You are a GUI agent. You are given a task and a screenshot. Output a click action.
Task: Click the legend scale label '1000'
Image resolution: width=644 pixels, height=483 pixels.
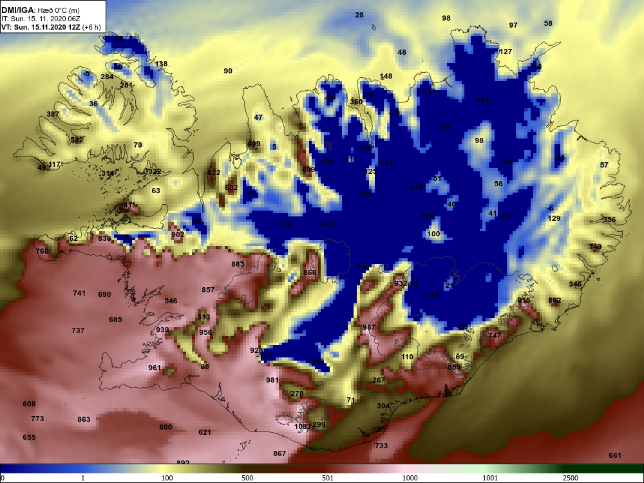click(x=410, y=478)
